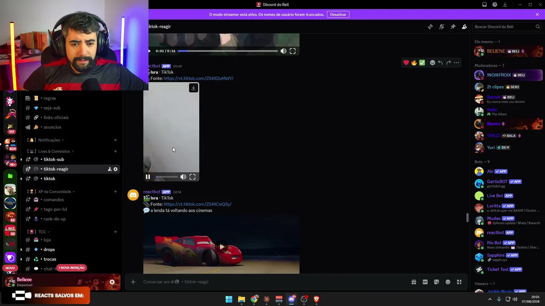Go to the drops channel
Image resolution: width=545 pixels, height=306 pixels.
tap(71, 249)
